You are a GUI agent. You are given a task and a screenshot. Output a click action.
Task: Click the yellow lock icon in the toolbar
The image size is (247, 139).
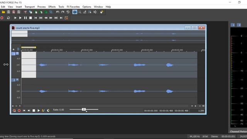102,12
